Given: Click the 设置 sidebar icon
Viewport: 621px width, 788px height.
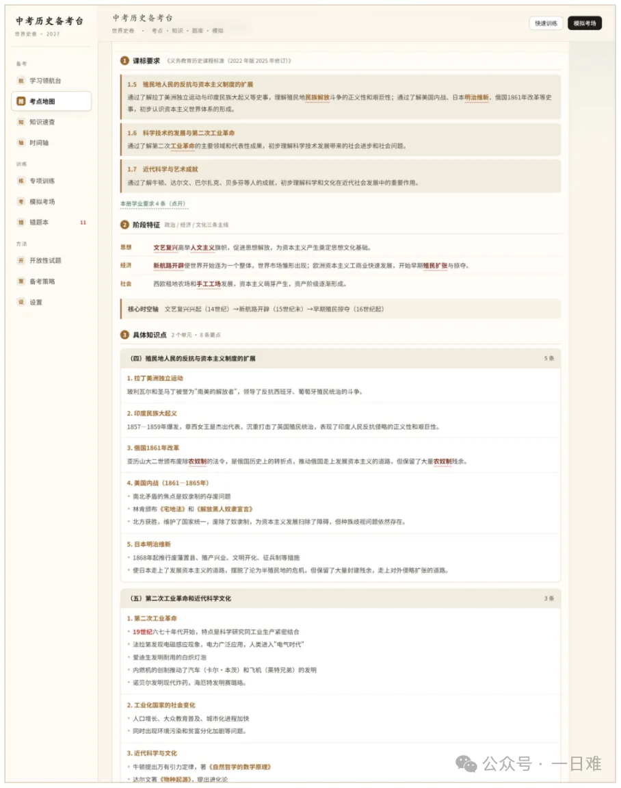Looking at the screenshot, I should click(21, 302).
